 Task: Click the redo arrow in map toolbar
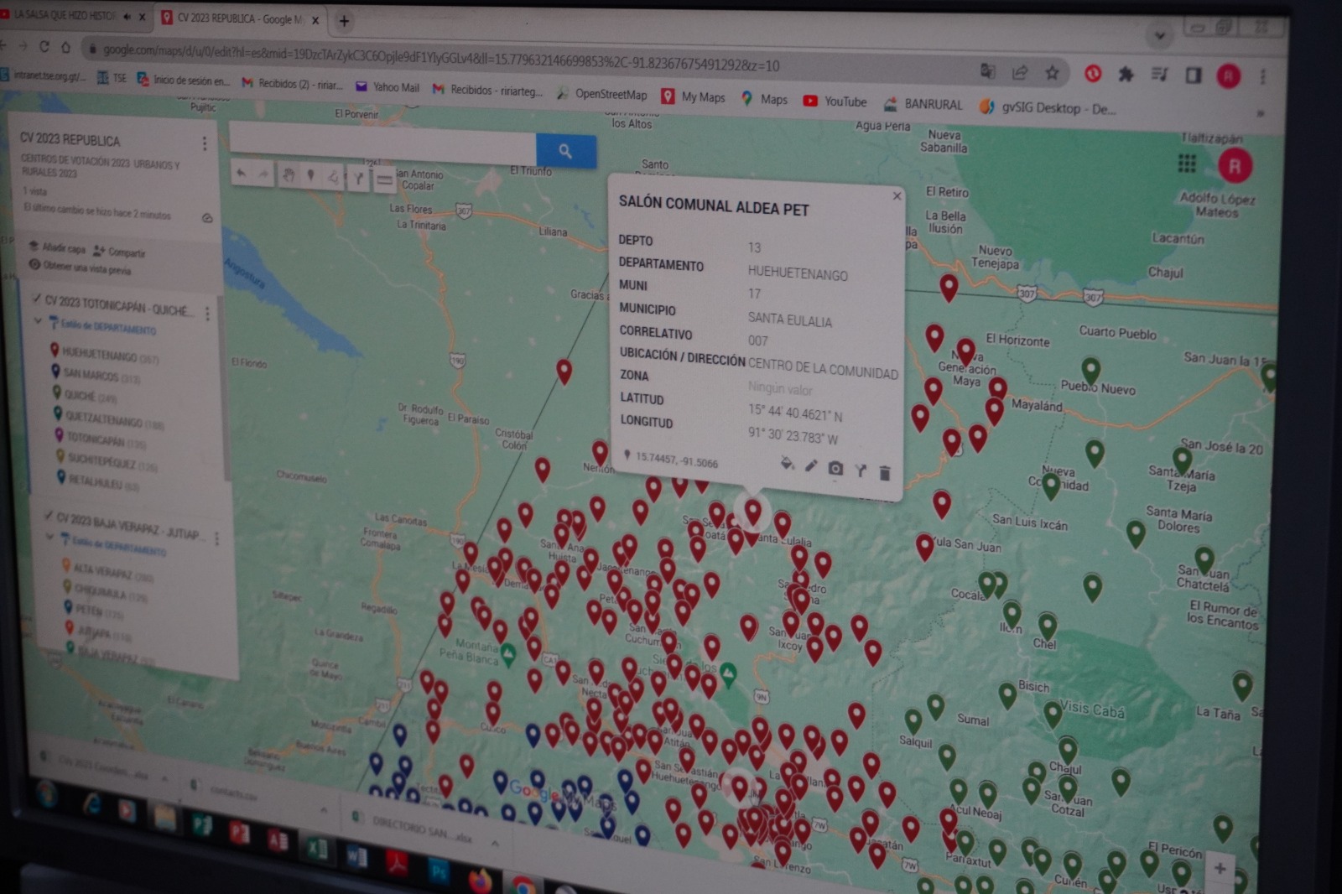coord(263,174)
